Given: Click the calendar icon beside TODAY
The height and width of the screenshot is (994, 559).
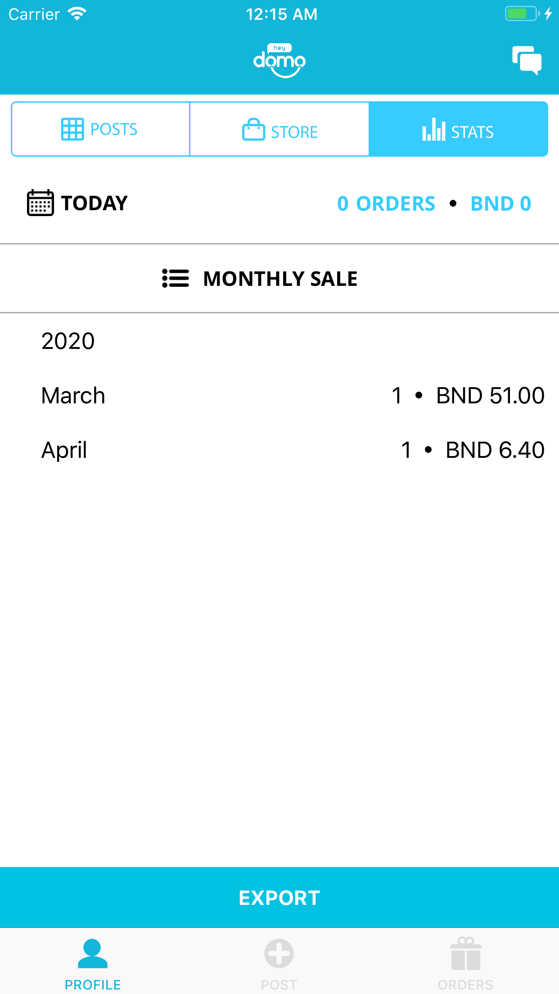Looking at the screenshot, I should point(41,203).
